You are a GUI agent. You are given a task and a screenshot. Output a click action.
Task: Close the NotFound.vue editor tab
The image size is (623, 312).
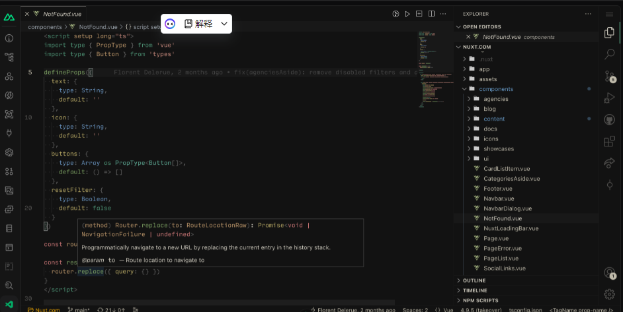click(x=27, y=14)
